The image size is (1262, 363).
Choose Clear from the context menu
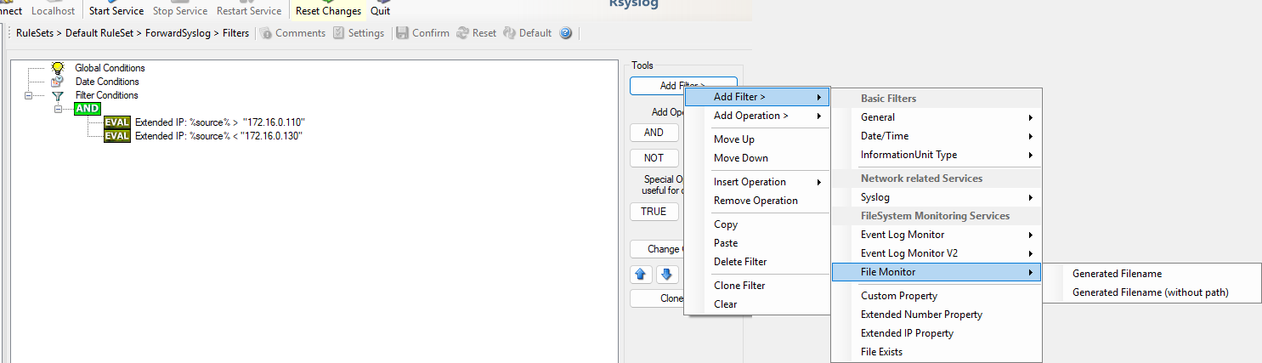[757, 304]
